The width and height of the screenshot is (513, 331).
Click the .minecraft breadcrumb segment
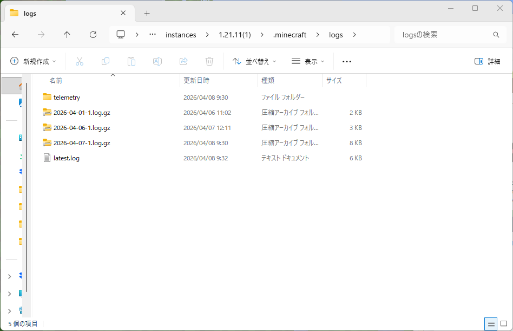[290, 35]
